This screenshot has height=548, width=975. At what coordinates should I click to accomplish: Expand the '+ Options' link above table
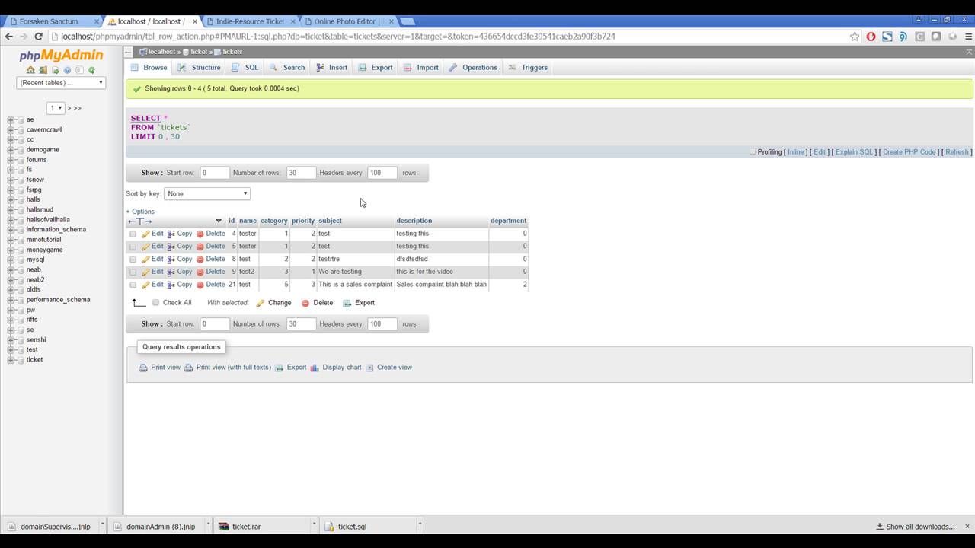point(140,212)
